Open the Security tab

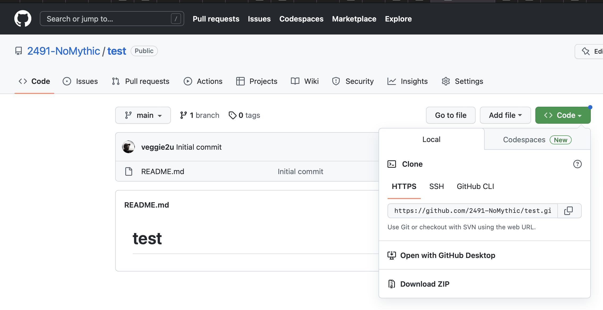coord(353,81)
